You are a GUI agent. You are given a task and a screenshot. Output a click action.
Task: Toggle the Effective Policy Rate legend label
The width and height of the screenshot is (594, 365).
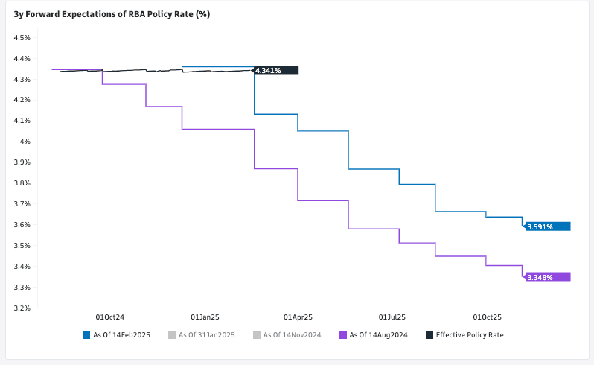tap(470, 335)
